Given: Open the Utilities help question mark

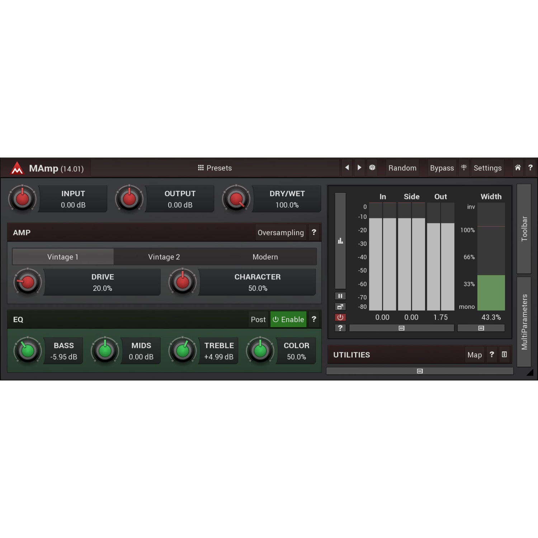Looking at the screenshot, I should (492, 355).
